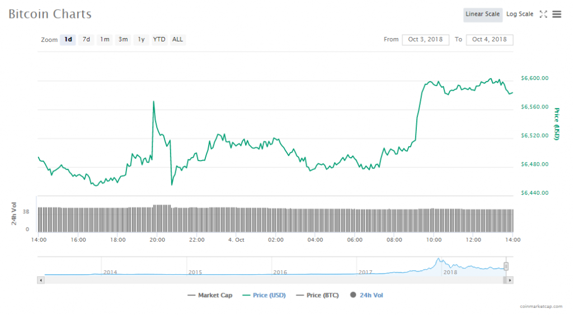This screenshot has width=573, height=315.
Task: Toggle Price (USD) series in legend
Action: 264,295
